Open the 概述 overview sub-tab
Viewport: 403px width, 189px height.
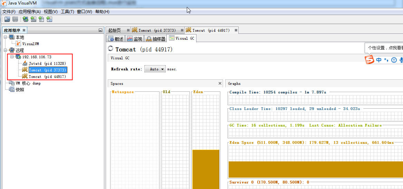pyautogui.click(x=116, y=39)
